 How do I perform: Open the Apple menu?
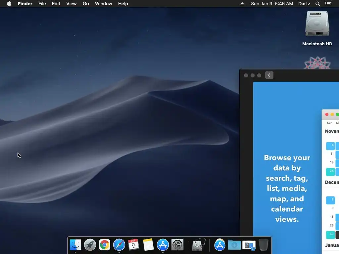coord(9,4)
